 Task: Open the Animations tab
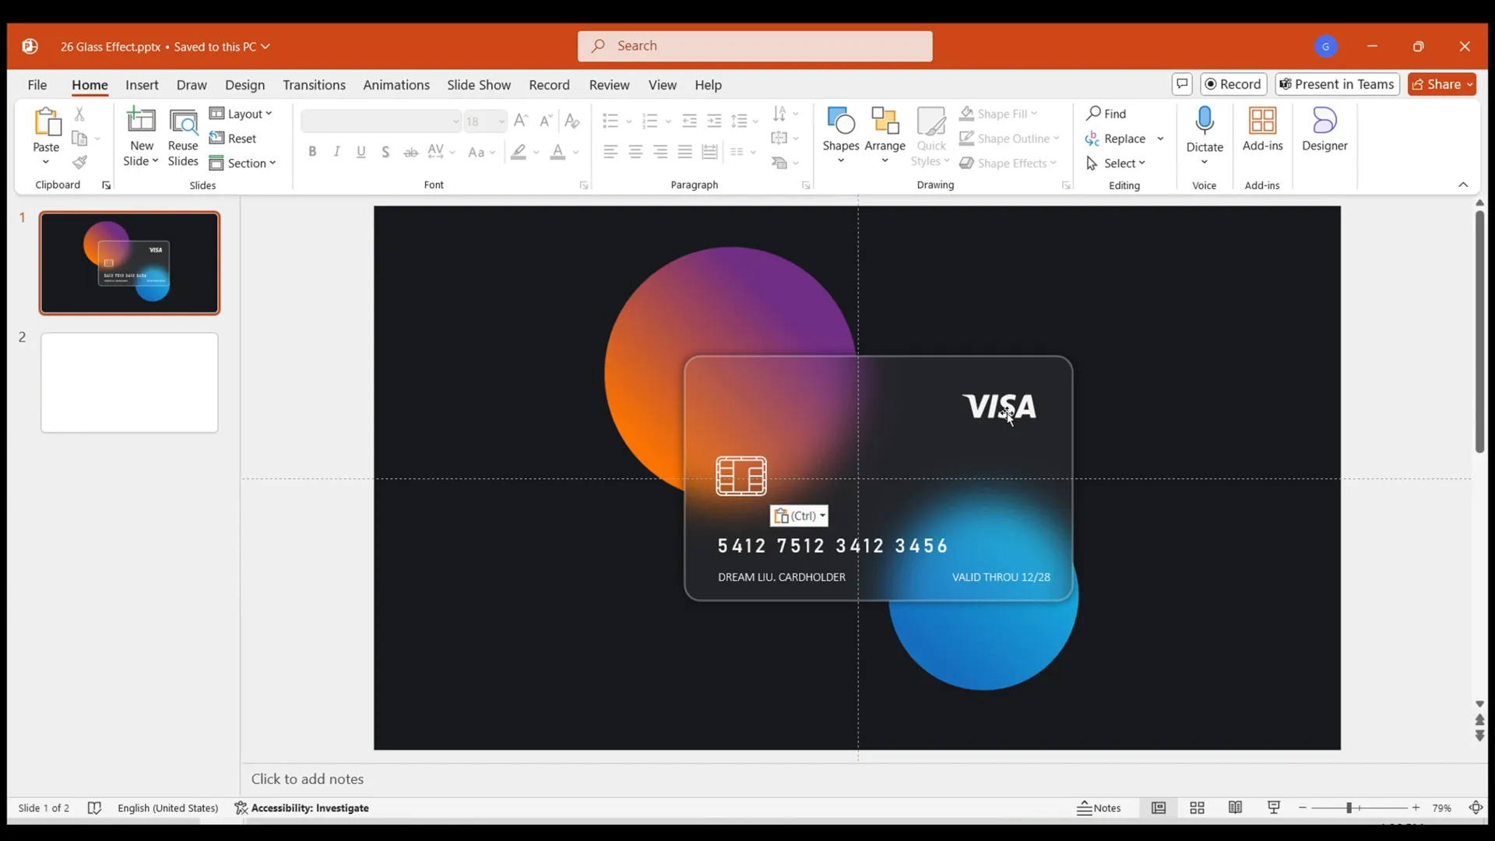(x=396, y=85)
